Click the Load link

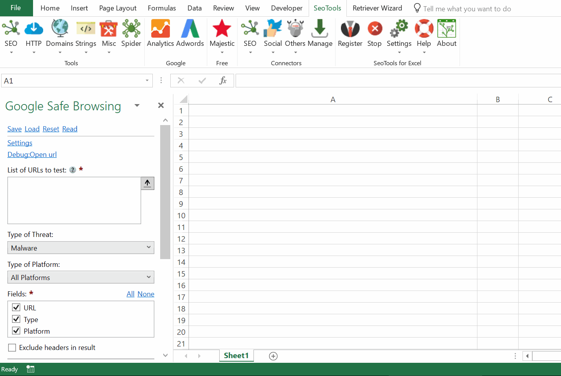[32, 129]
